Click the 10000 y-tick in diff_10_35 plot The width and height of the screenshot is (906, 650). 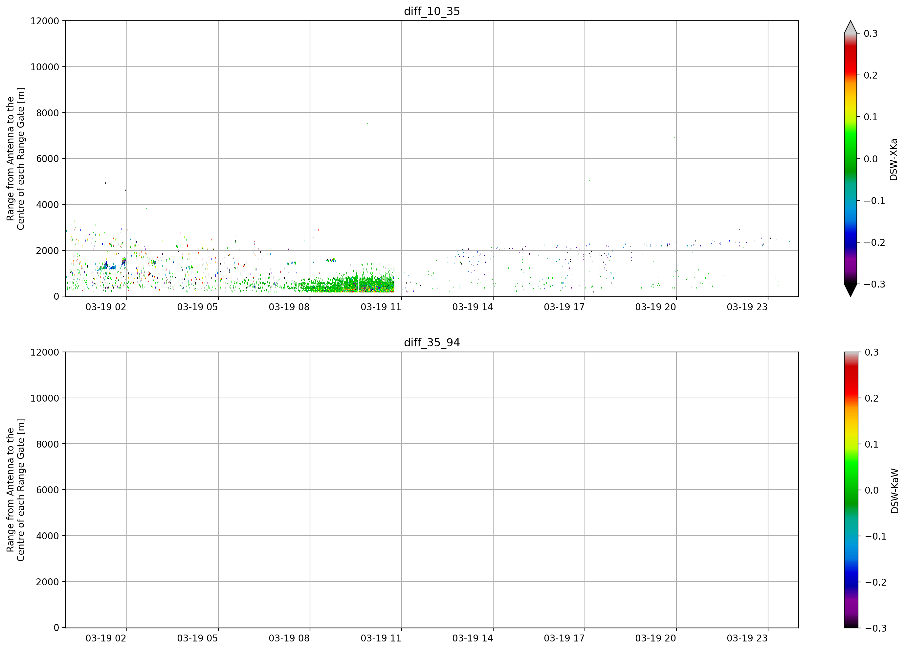45,67
